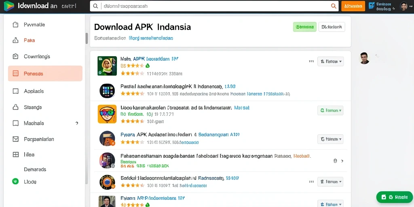414x207 pixels.
Task: Open the blue square icon in header
Action: (372, 5)
